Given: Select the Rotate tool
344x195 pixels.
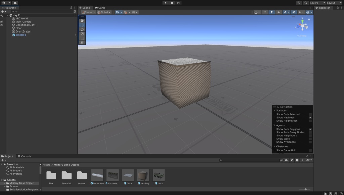Looking at the screenshot, I should click(x=82, y=29).
